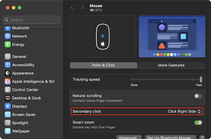Open help with the question mark button
The width and height of the screenshot is (211, 139).
coord(202,138)
